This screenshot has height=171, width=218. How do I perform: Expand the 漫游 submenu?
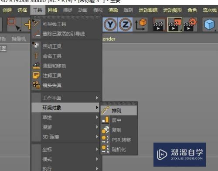66,127
